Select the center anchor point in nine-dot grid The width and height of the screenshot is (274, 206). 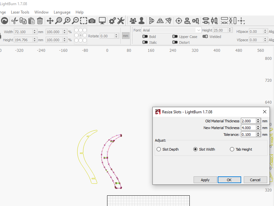80,35
